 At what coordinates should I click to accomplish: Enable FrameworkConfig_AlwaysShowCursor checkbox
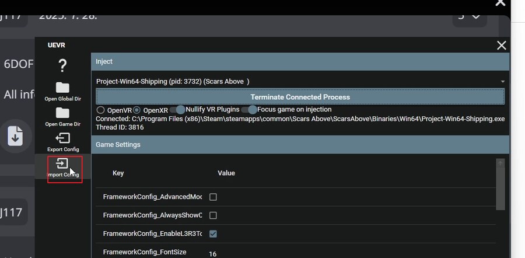(x=213, y=215)
